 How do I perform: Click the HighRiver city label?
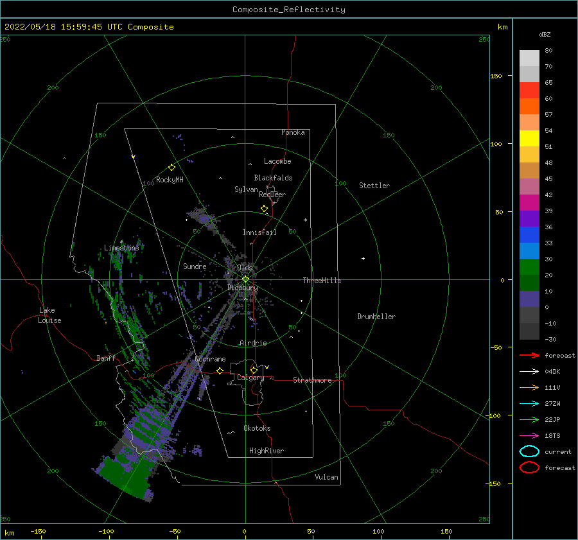(266, 451)
